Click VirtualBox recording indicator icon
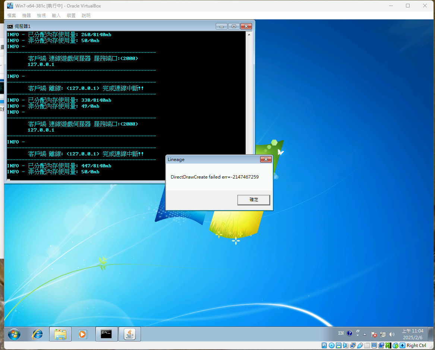The height and width of the screenshot is (350, 435). [x=381, y=346]
